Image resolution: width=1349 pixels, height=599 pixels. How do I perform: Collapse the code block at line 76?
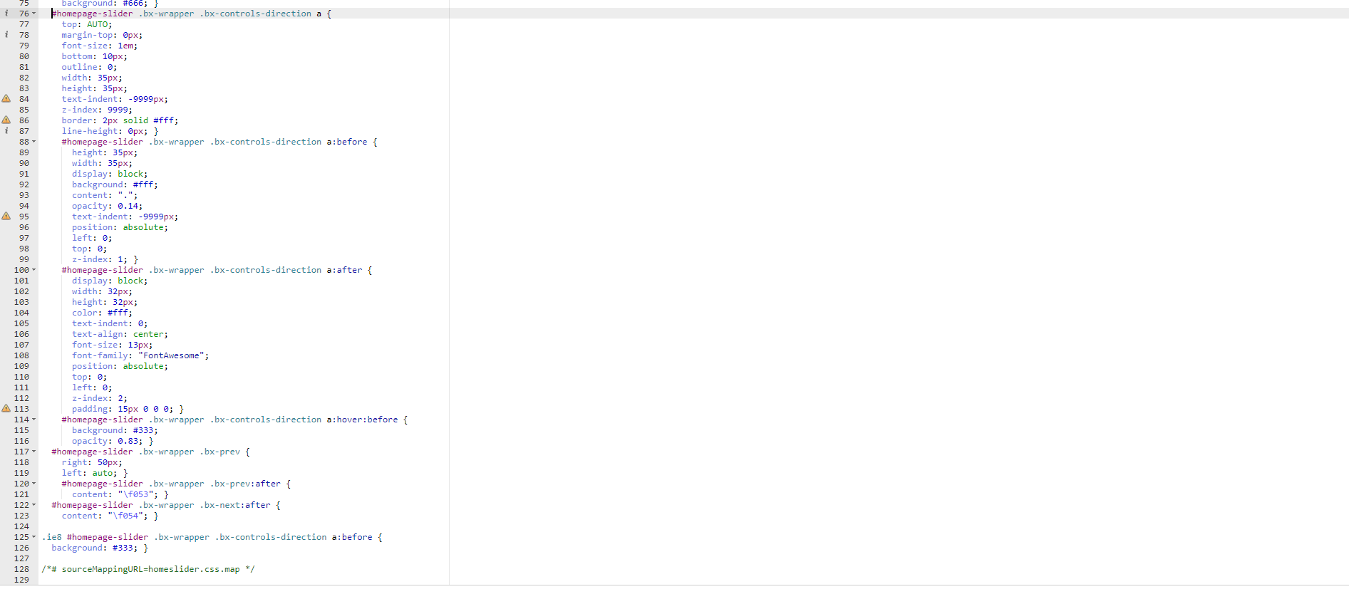[33, 14]
